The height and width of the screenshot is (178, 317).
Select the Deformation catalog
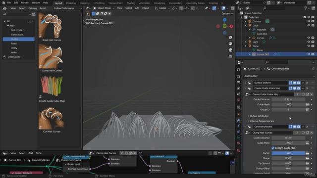(18, 30)
